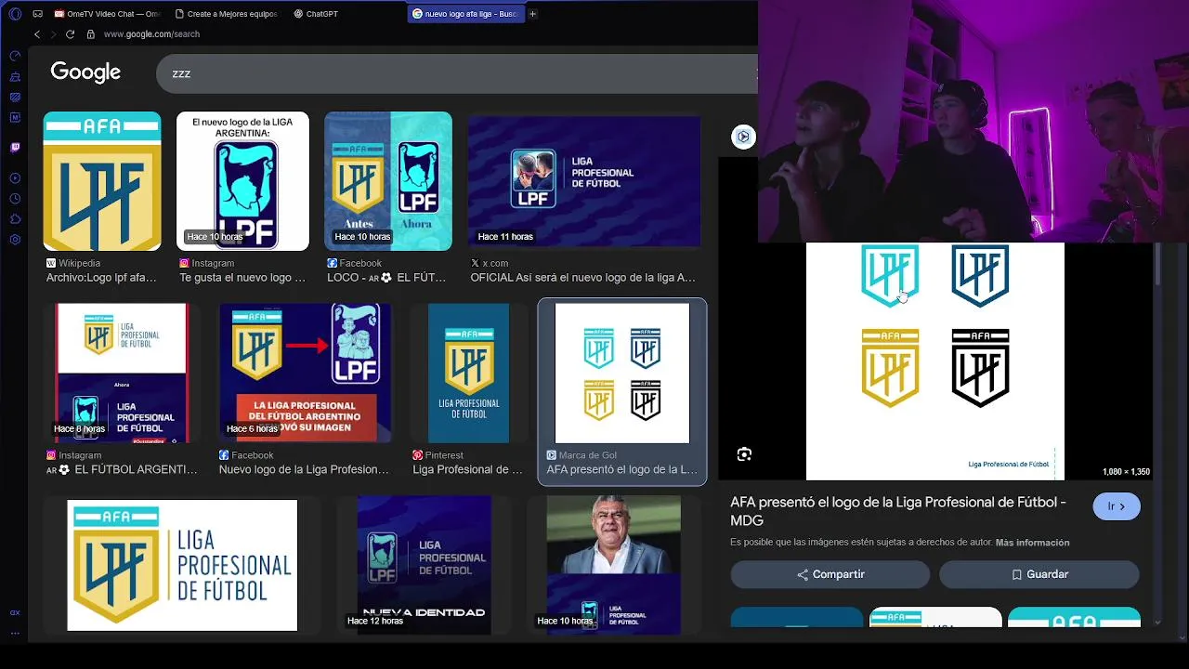1189x669 pixels.
Task: Select the El nuevo logo de la LIGA thumbnail
Action: (242, 181)
